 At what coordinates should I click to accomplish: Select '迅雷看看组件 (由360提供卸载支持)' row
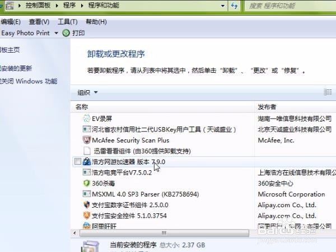point(142,151)
